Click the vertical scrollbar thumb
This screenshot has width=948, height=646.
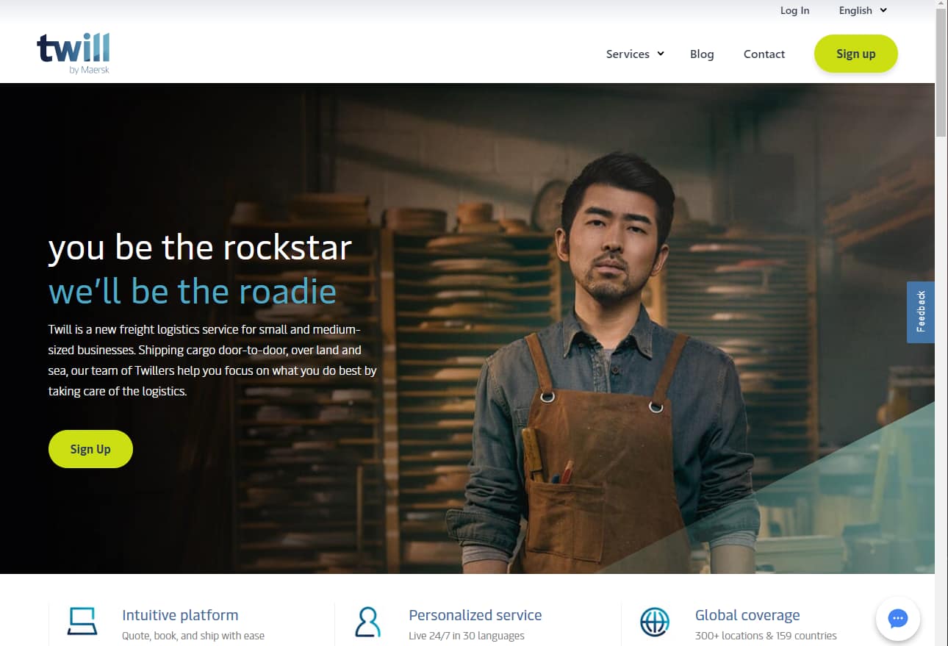coord(941,73)
